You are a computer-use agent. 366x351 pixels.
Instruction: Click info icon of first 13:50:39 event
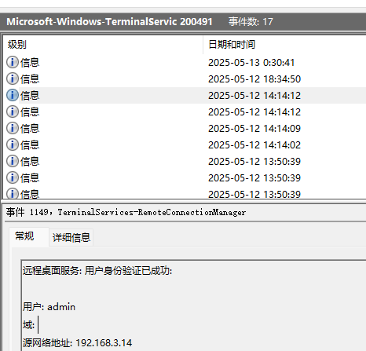tap(13, 161)
